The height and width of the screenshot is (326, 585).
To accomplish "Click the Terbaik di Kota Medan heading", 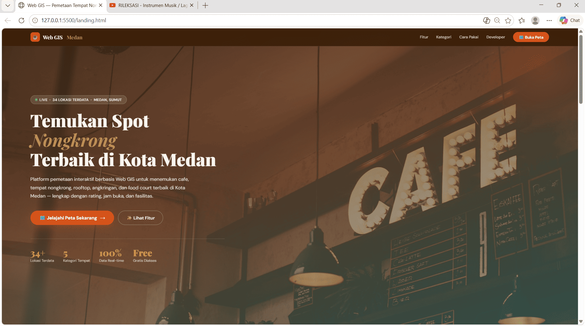I will pos(123,160).
